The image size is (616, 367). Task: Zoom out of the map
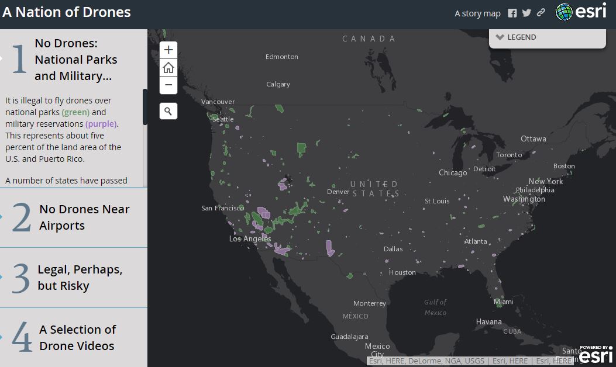click(168, 85)
